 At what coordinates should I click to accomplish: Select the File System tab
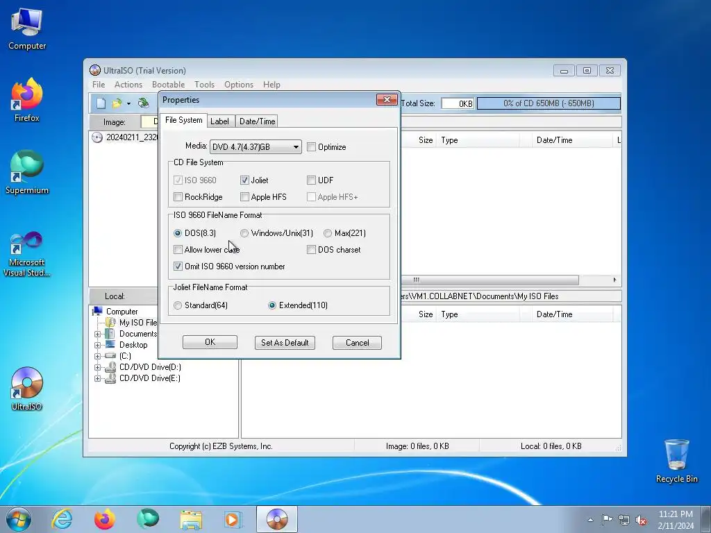[183, 120]
